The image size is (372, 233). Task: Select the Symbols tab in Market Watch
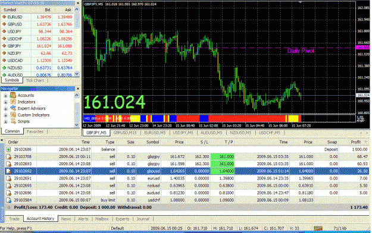(12, 80)
